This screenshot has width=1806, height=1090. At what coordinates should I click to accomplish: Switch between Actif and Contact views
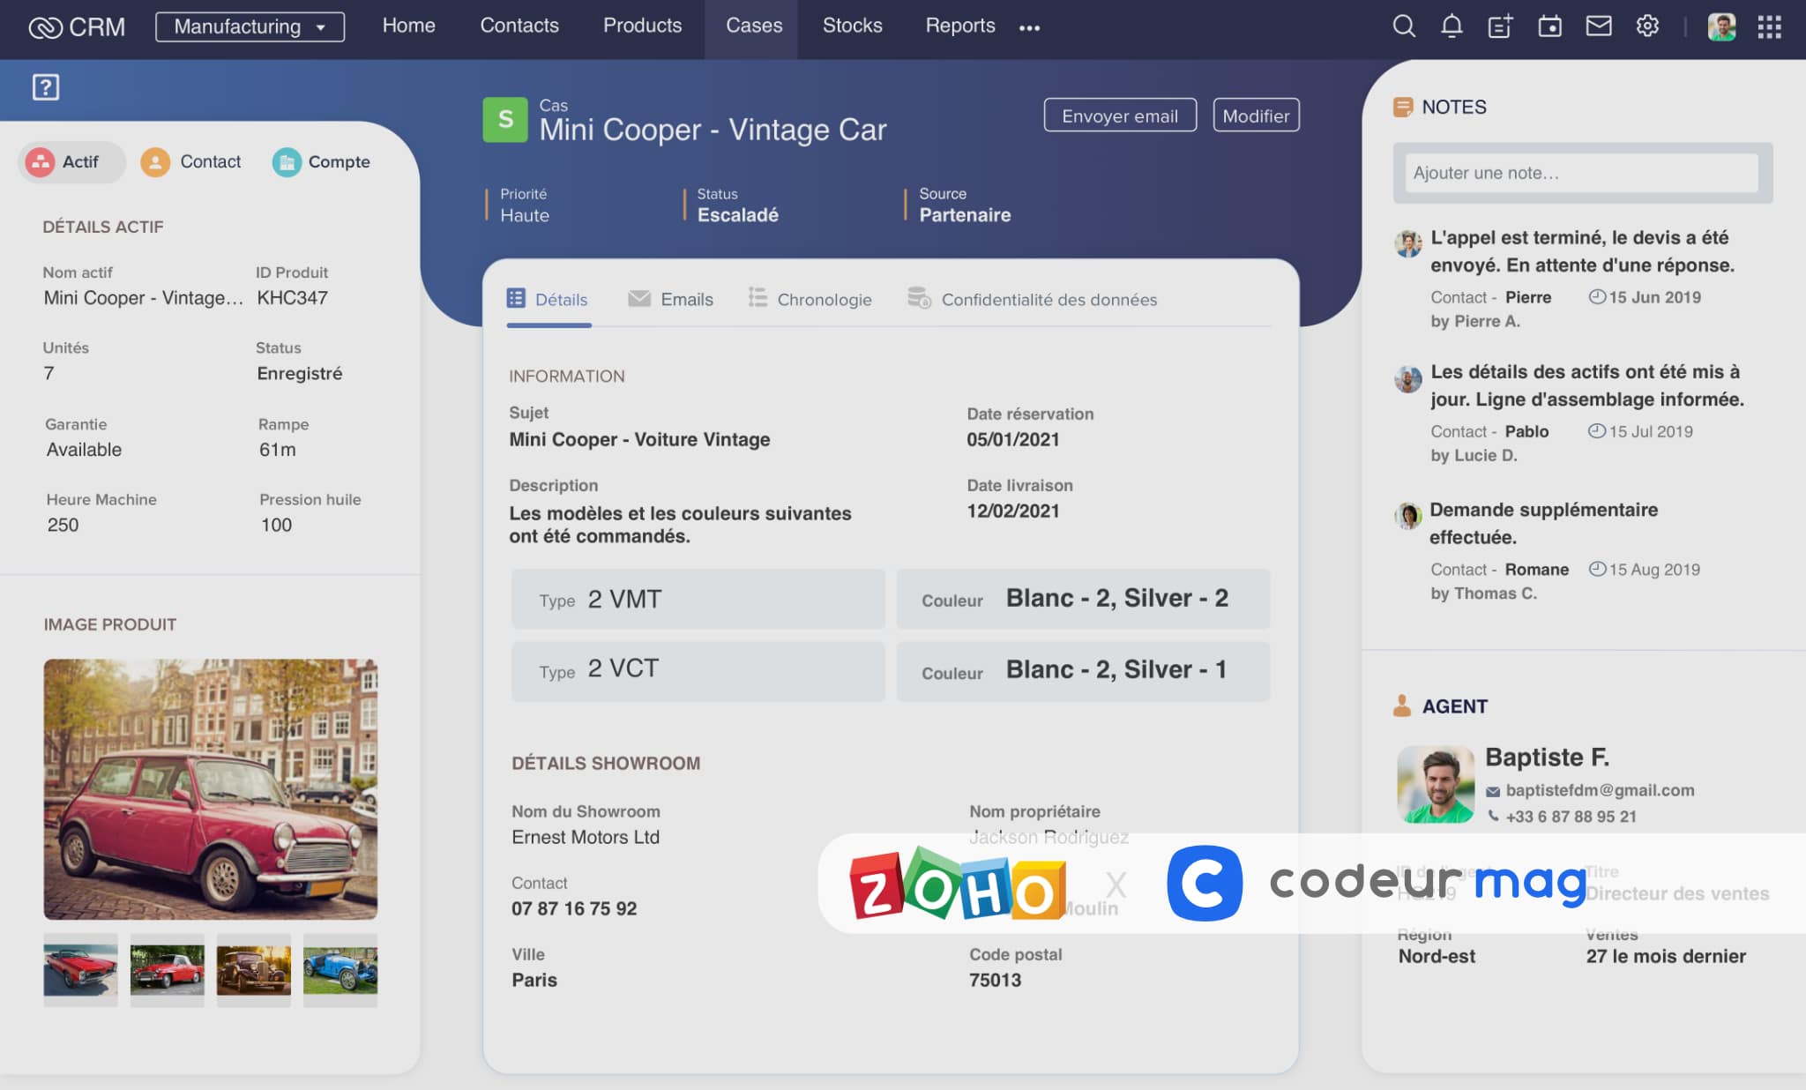pyautogui.click(x=192, y=161)
